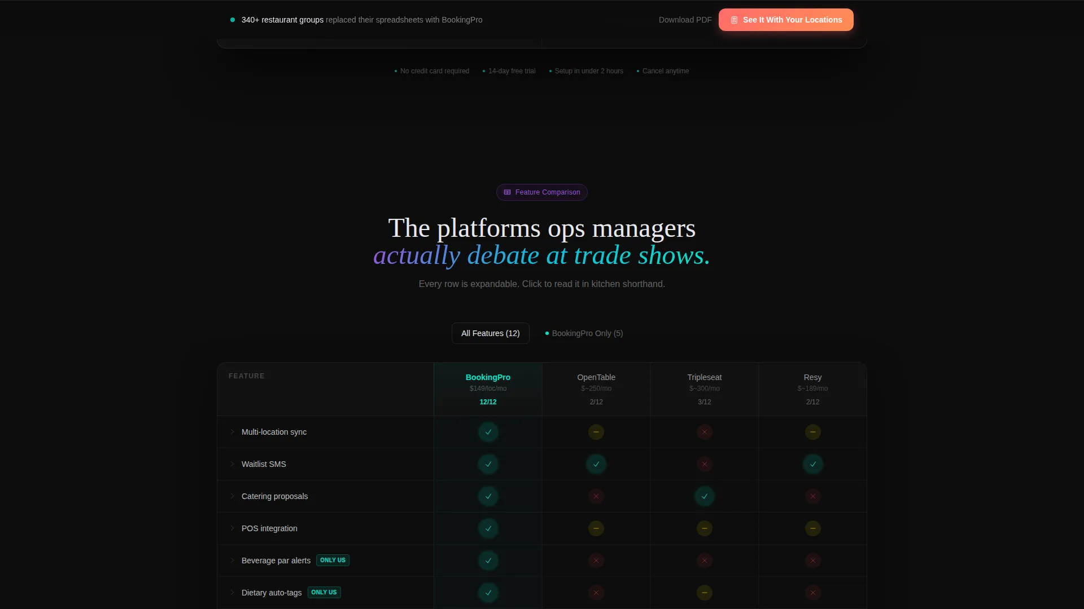Click OpenTable cross icon for Beverage par alerts
Image resolution: width=1084 pixels, height=609 pixels.
point(596,561)
